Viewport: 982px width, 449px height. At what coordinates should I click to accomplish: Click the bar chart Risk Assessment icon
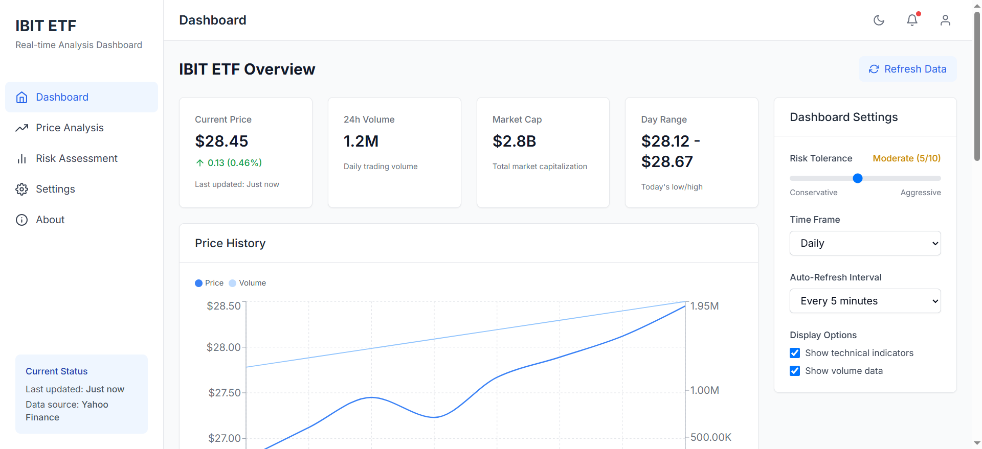tap(21, 158)
